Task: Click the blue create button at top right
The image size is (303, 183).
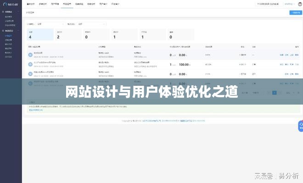Action: click(x=296, y=12)
